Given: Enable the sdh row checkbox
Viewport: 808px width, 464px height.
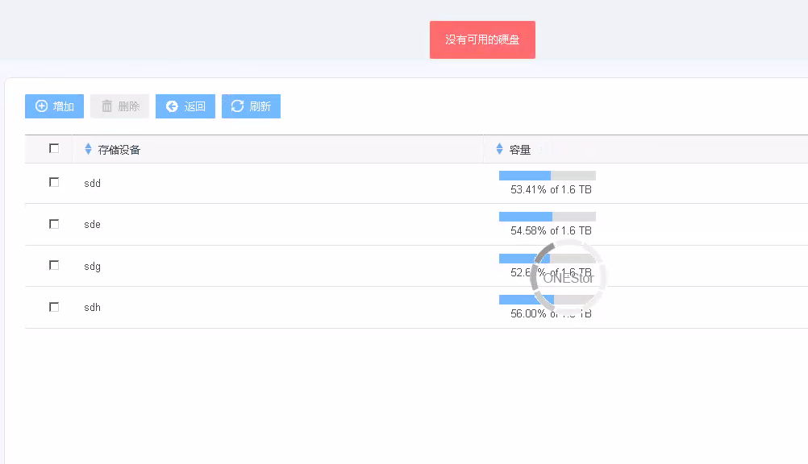Looking at the screenshot, I should (54, 307).
